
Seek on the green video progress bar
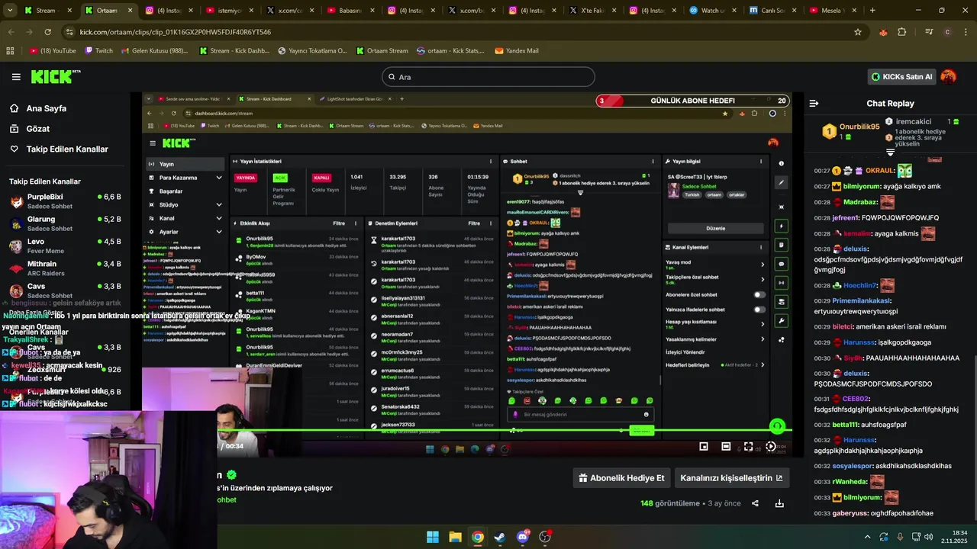504,430
